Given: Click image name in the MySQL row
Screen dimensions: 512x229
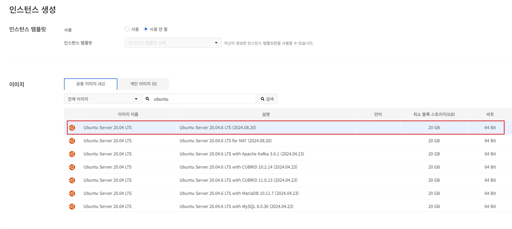Looking at the screenshot, I should click(x=107, y=206).
